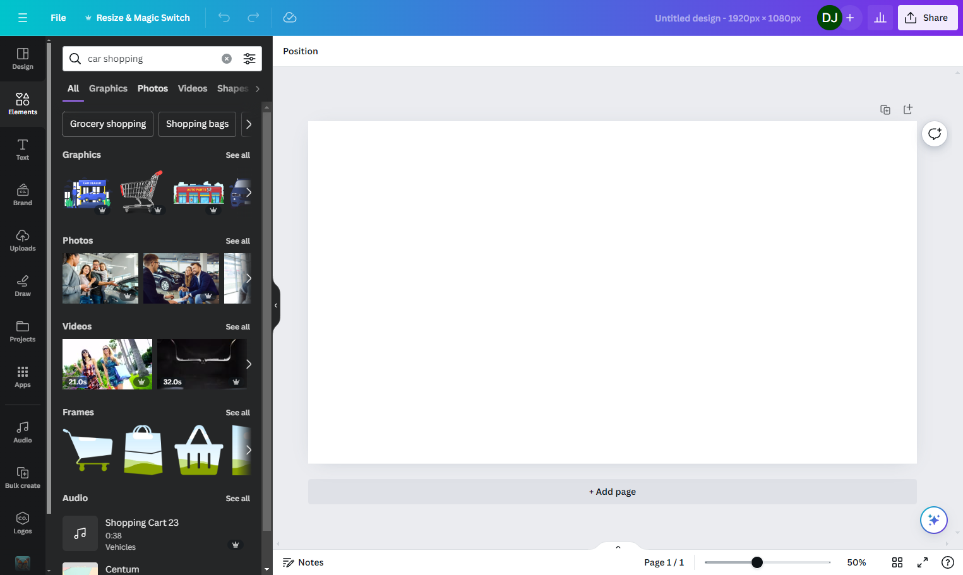Open Resize & Magic Switch menu
The width and height of the screenshot is (963, 575).
pyautogui.click(x=137, y=18)
